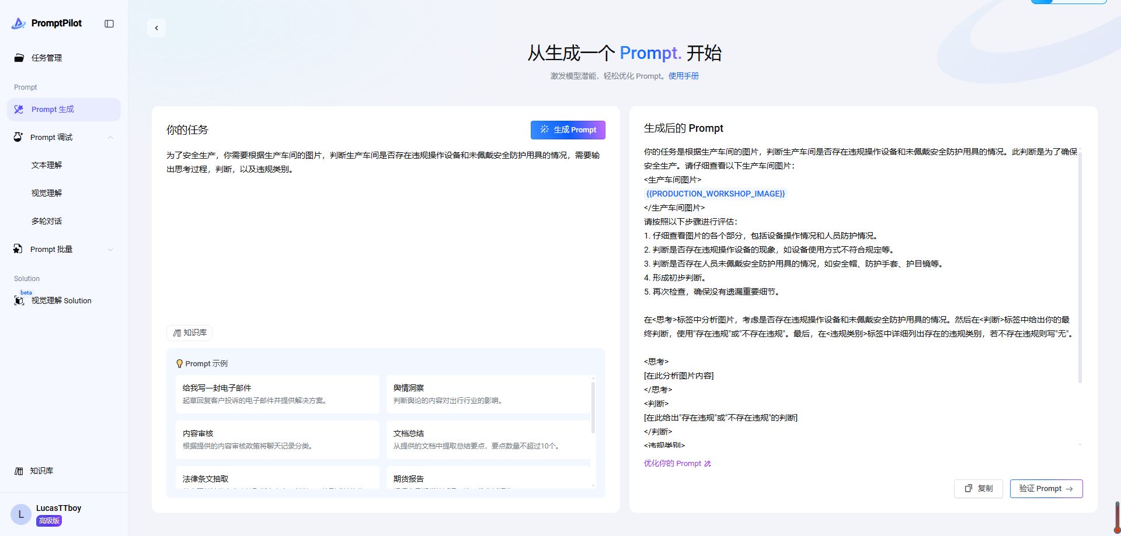Viewport: 1121px width, 536px height.
Task: Click the Prompt 调试 sidebar icon
Action: 19,137
